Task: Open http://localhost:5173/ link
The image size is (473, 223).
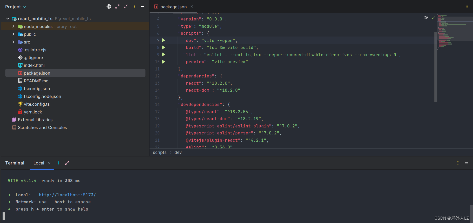Action: pyautogui.click(x=67, y=195)
